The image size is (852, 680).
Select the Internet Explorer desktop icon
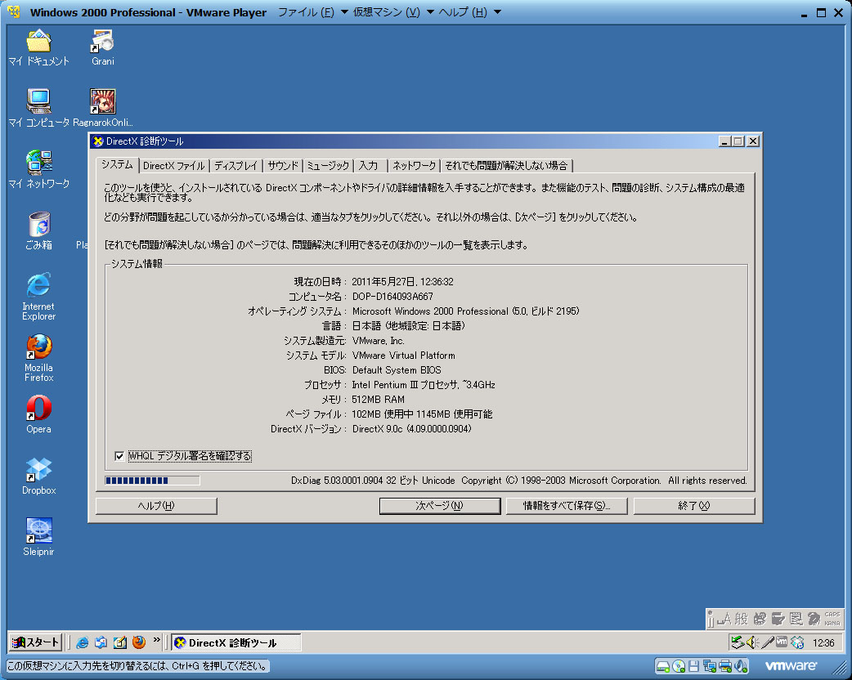pyautogui.click(x=38, y=297)
